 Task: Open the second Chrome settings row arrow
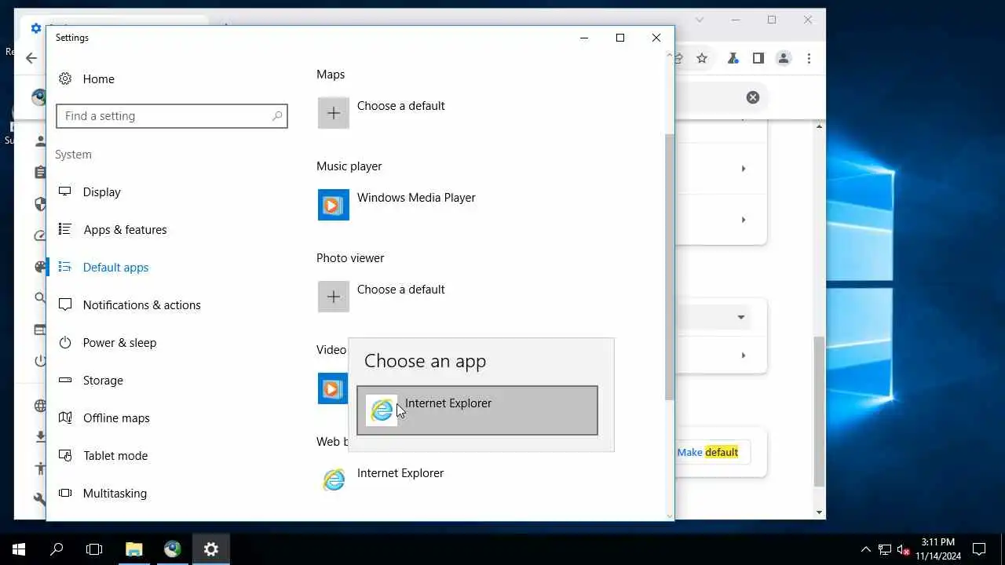[744, 220]
